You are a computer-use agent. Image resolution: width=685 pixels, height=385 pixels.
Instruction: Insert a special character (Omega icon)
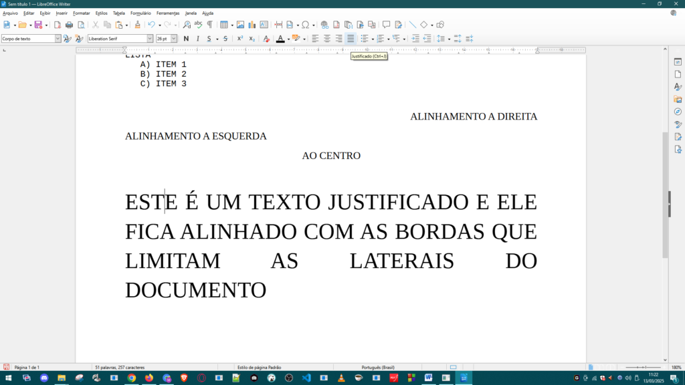305,25
